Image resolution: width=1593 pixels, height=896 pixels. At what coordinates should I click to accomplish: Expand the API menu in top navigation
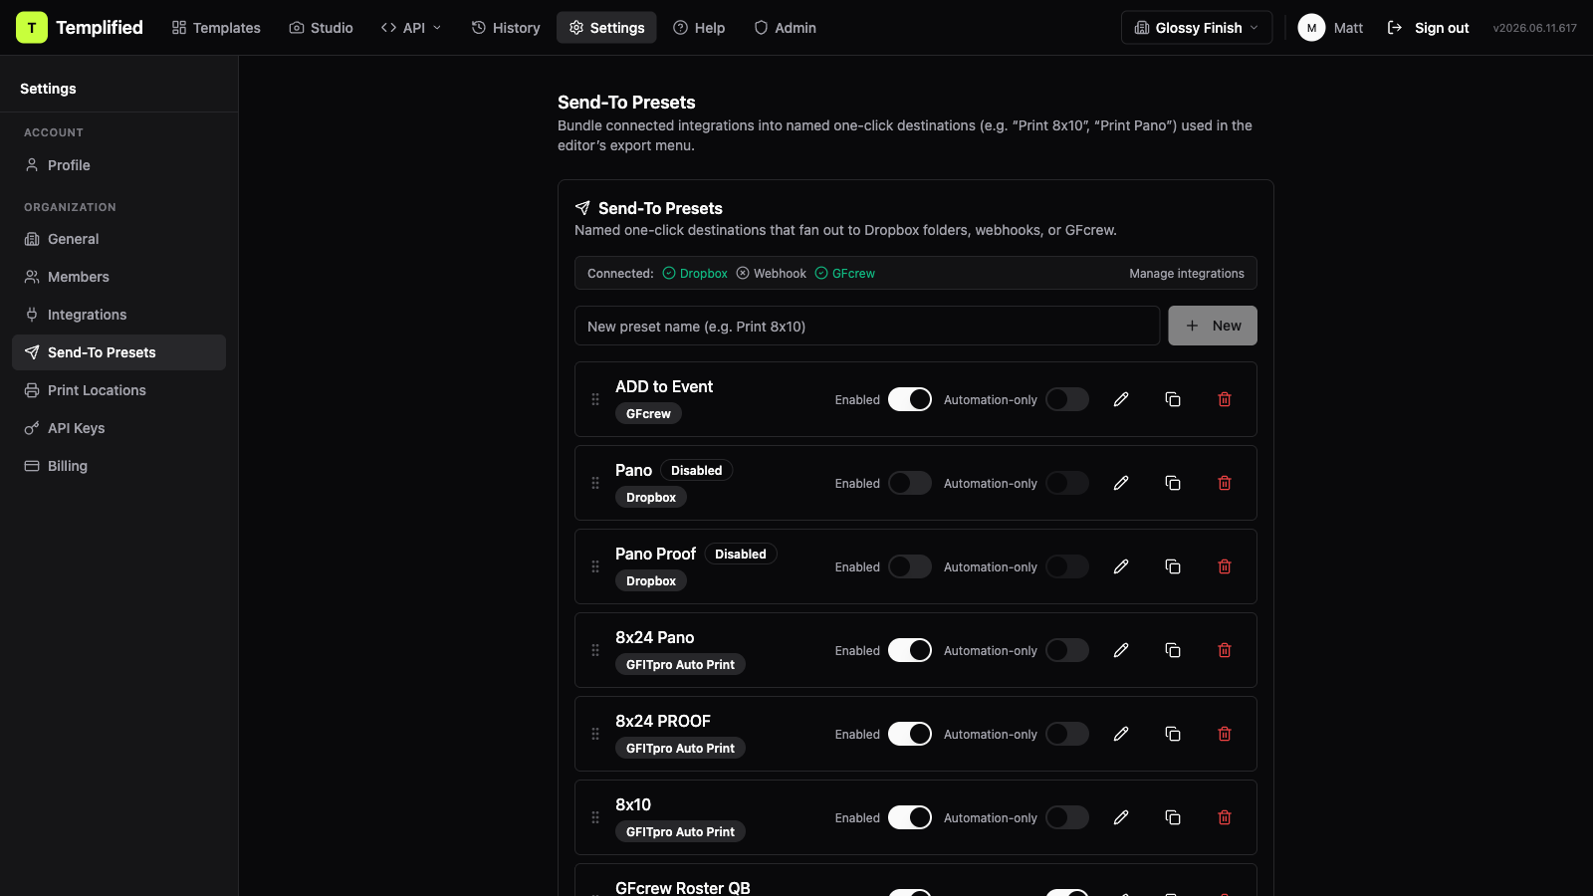(411, 28)
